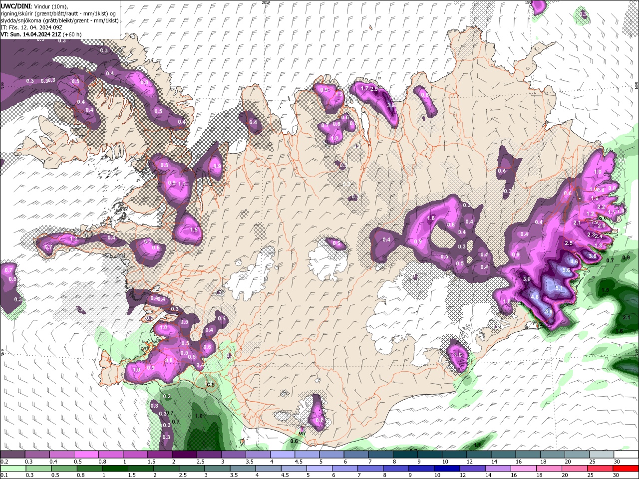Viewport: 639px width, 479px height.
Task: Click the 'VT: Sun. 14.04.2024 21Z' valid time
Action: tap(31, 34)
